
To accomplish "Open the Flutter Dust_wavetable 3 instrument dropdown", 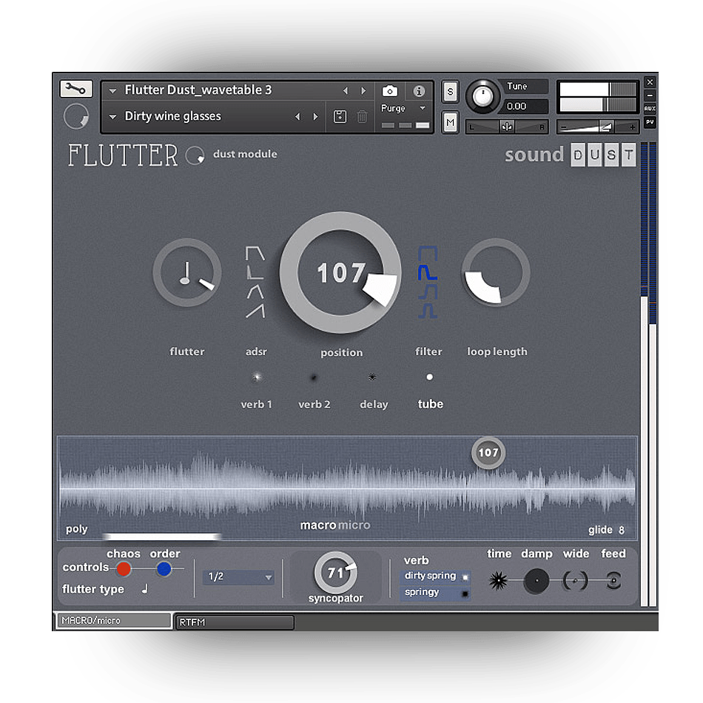I will click(x=113, y=90).
